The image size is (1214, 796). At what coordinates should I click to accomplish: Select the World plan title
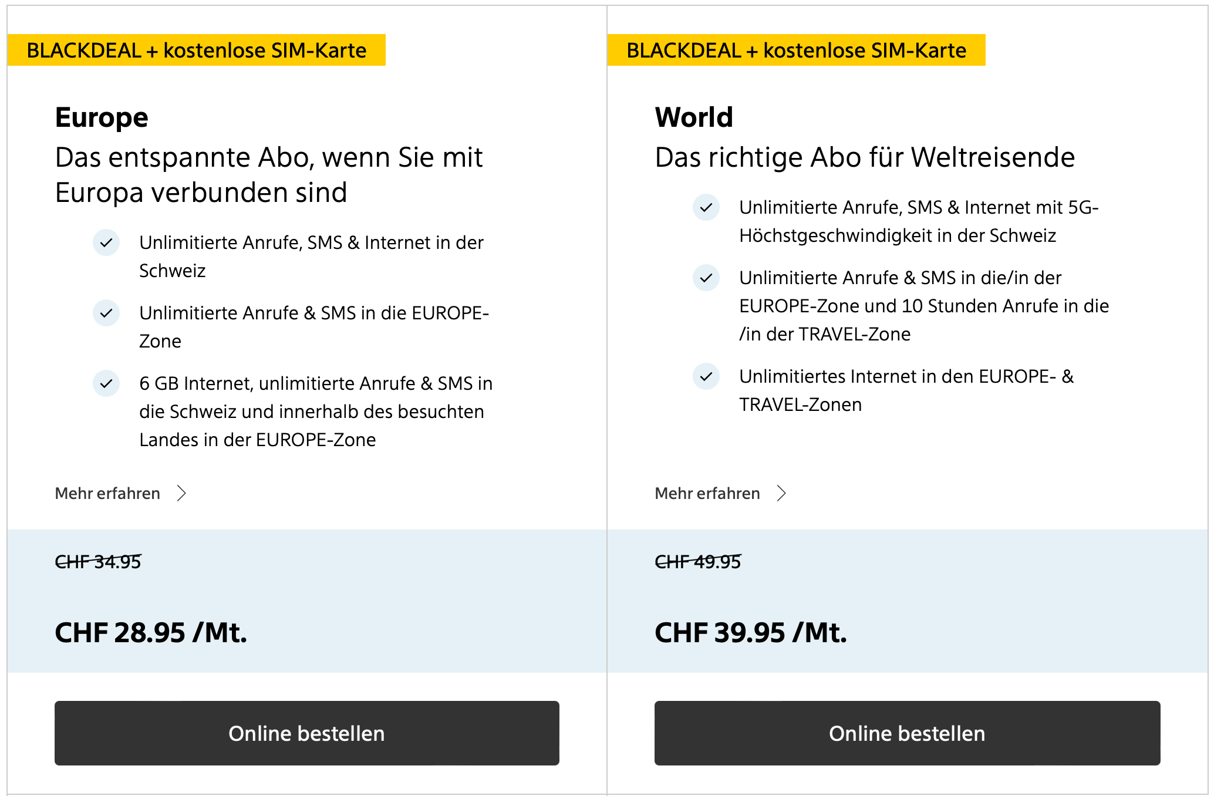pyautogui.click(x=694, y=117)
